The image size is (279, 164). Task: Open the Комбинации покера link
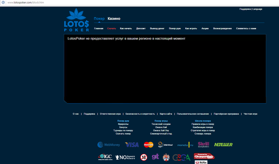[203, 127]
